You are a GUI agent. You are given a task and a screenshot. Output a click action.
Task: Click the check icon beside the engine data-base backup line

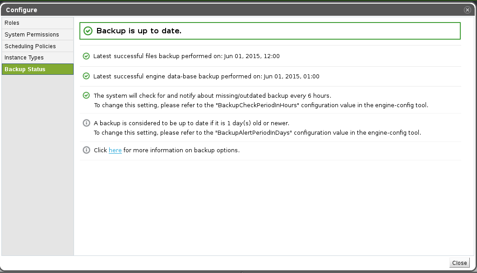[x=86, y=76]
